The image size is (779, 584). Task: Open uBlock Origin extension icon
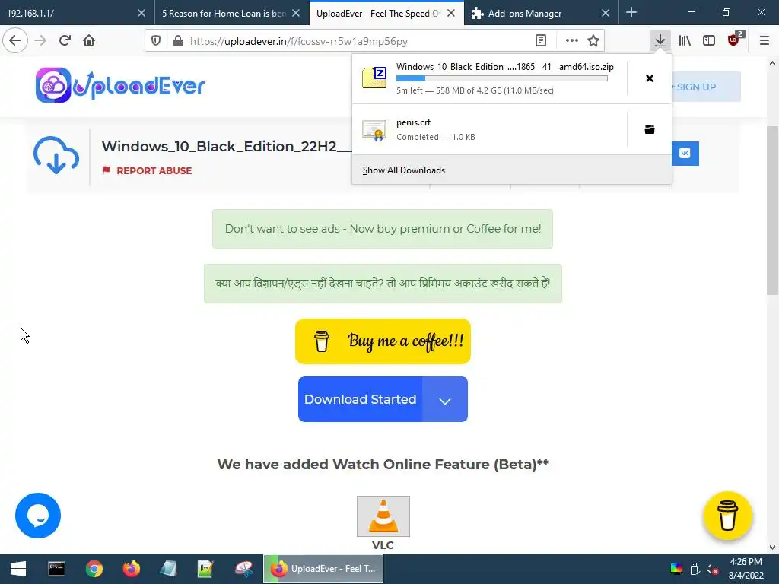(x=734, y=40)
